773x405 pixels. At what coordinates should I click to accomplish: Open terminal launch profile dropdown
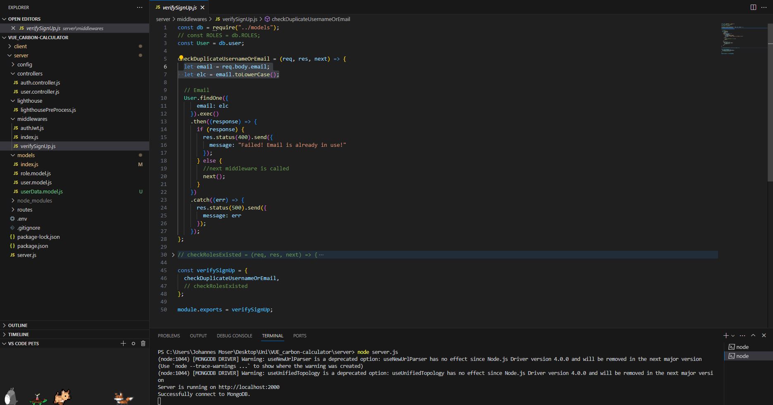[x=733, y=336]
